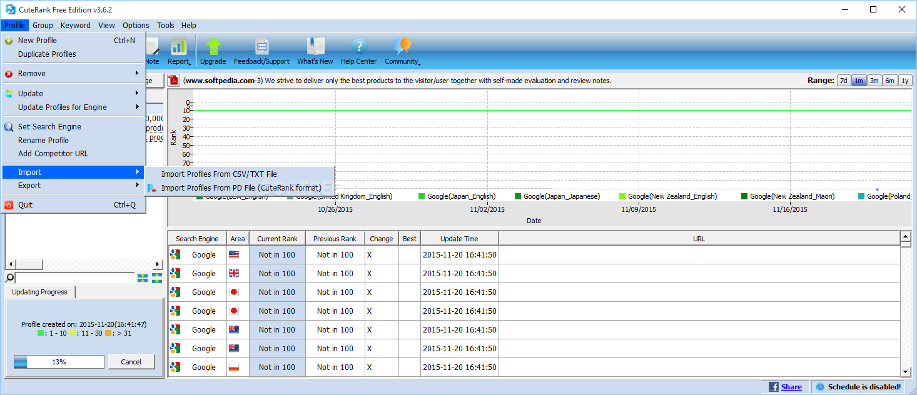Image resolution: width=917 pixels, height=395 pixels.
Task: Select Import Profiles From PD File
Action: coord(240,187)
